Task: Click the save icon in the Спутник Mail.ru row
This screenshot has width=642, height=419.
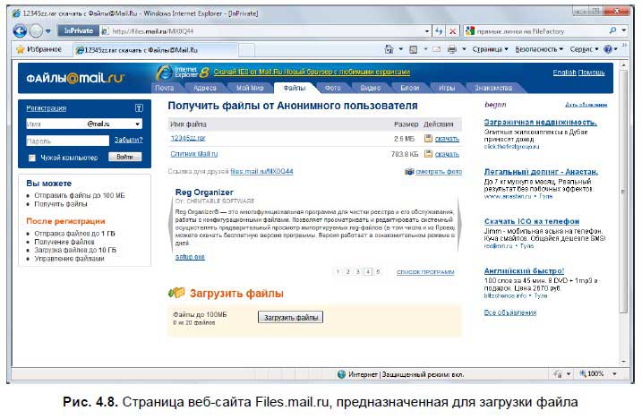Action: (428, 154)
